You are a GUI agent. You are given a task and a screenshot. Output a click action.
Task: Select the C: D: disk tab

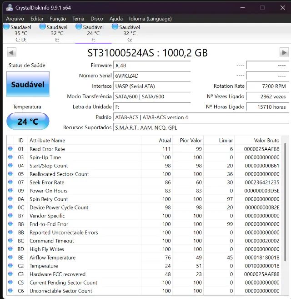21,33
